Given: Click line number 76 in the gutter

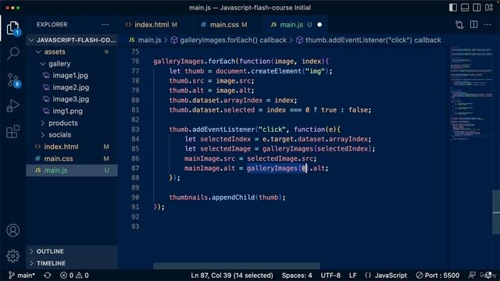Looking at the screenshot, I should point(135,61).
